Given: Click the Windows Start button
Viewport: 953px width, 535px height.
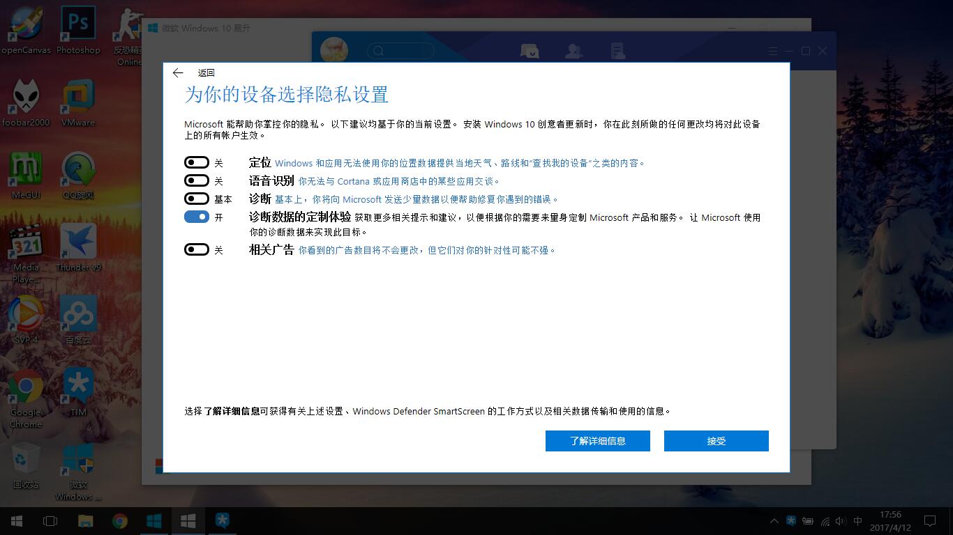Looking at the screenshot, I should (16, 521).
